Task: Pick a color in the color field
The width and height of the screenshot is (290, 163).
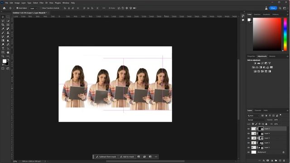Action: [267, 34]
